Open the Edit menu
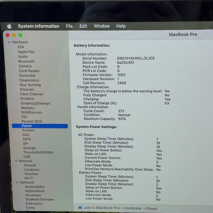Screen dimensions: 213x213 [x=83, y=26]
